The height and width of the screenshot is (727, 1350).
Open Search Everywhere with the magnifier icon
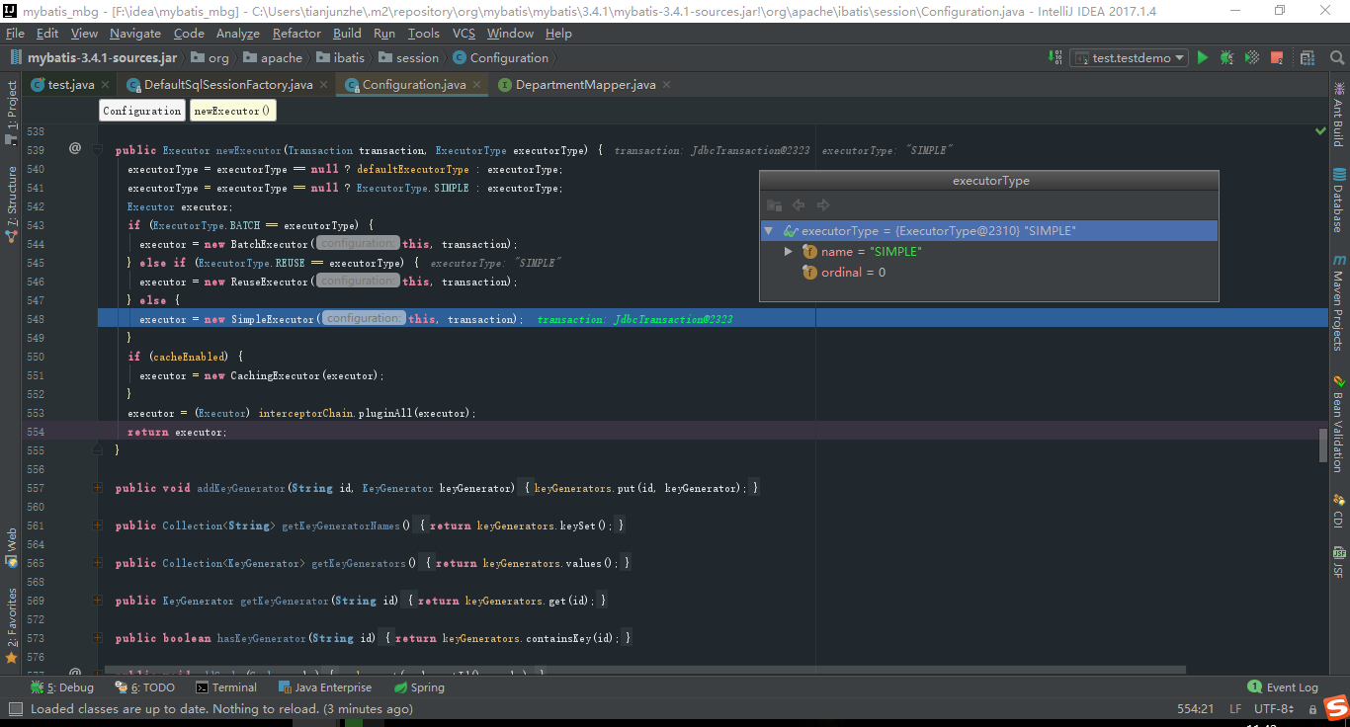click(x=1336, y=57)
